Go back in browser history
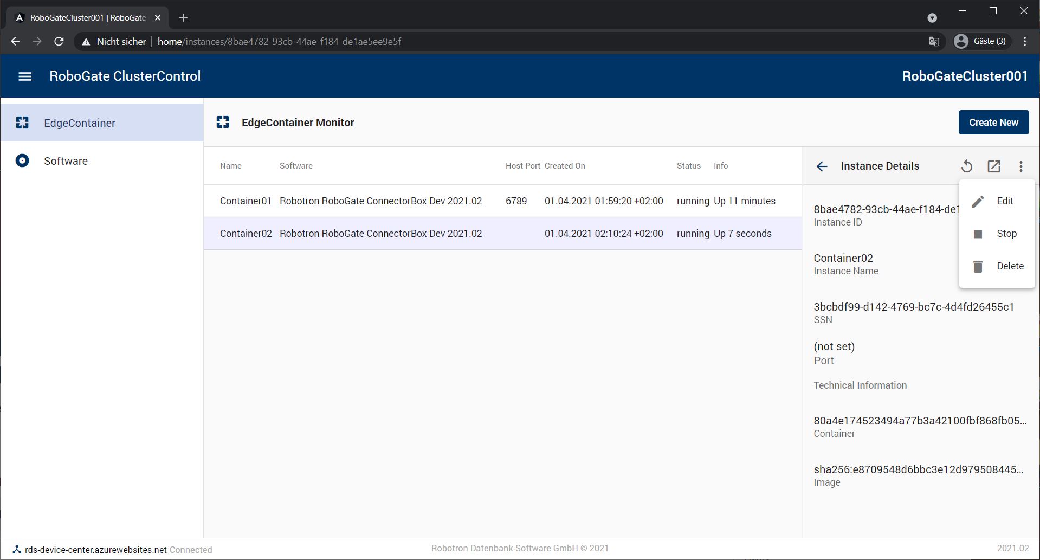The width and height of the screenshot is (1040, 560). tap(15, 42)
